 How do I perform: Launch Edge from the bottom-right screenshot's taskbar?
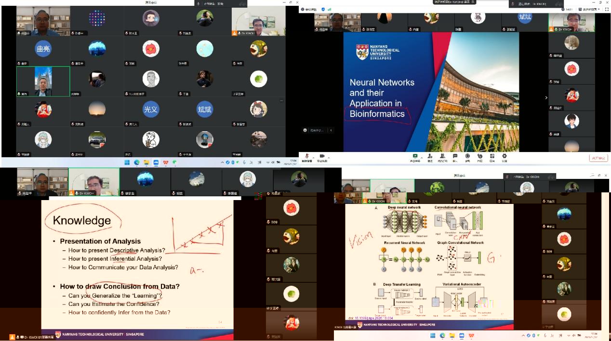coord(442,336)
